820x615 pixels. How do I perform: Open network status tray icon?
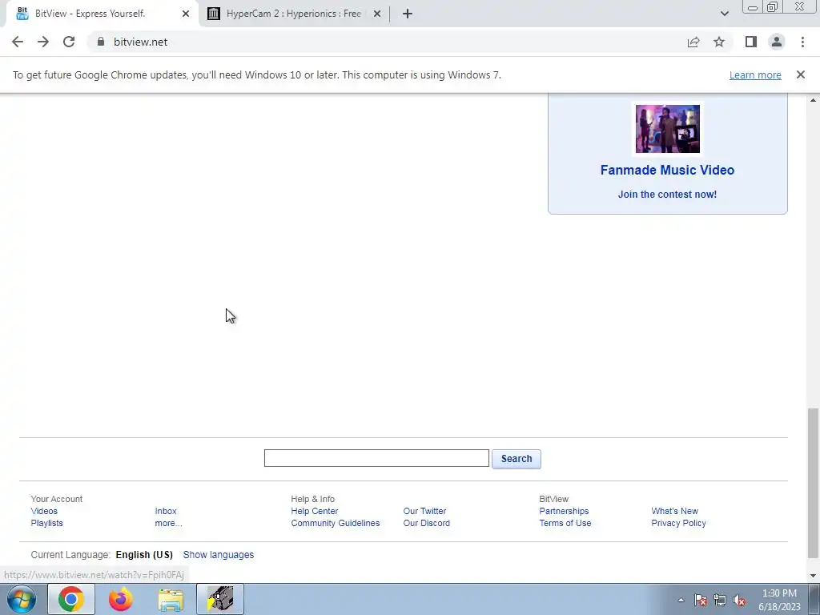(720, 600)
